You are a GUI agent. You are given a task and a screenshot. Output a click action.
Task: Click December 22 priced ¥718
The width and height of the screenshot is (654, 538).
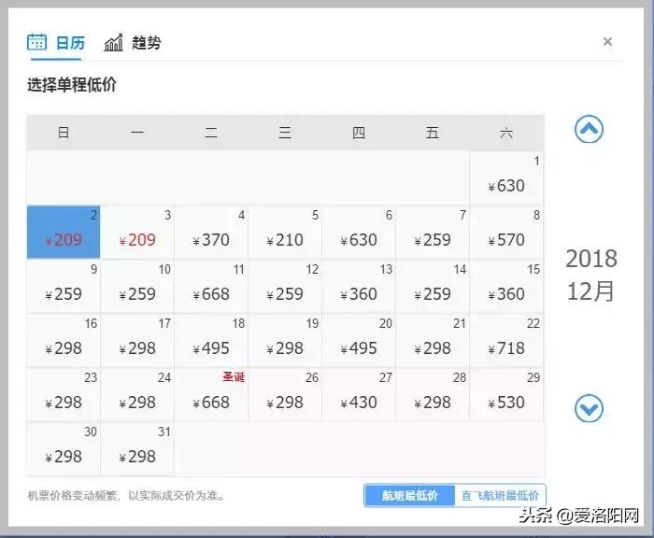tap(506, 340)
